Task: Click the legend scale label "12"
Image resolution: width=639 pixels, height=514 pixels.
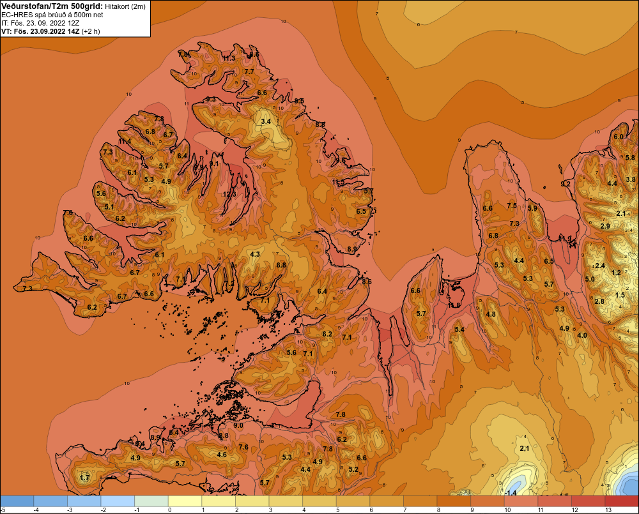Action: click(x=574, y=510)
